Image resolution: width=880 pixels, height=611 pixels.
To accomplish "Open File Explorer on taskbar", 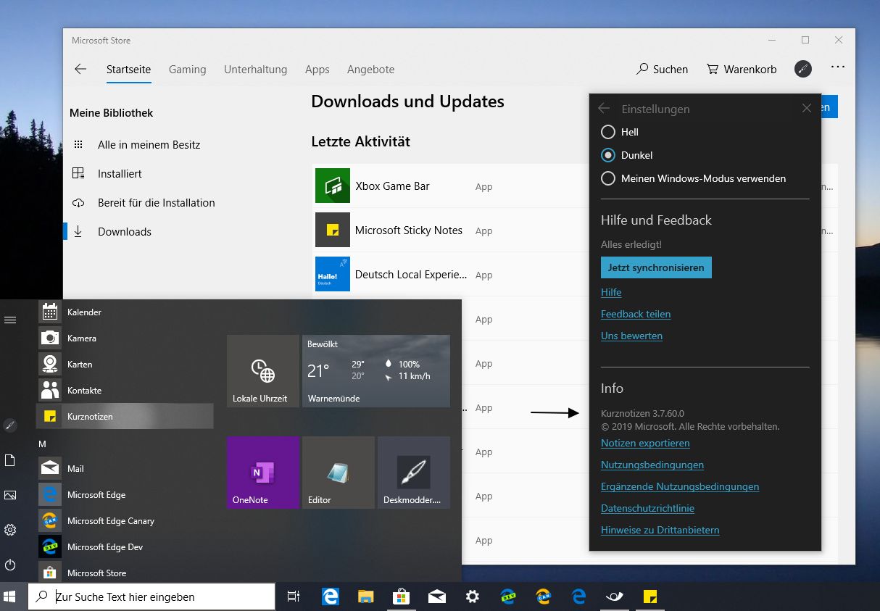I will coord(366,597).
